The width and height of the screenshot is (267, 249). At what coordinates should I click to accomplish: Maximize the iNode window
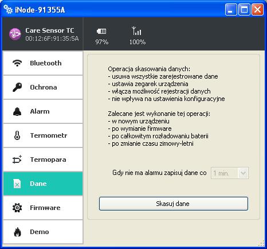[244, 9]
